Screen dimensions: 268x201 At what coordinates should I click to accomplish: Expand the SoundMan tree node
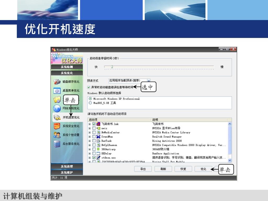[90, 137]
